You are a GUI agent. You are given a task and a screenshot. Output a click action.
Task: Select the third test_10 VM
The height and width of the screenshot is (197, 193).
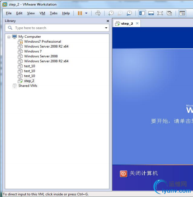tap(30, 76)
